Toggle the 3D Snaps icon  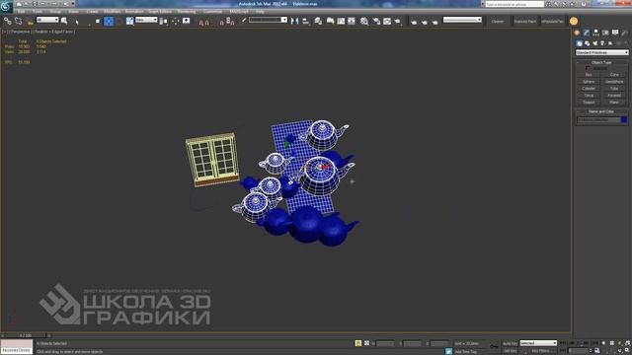point(201,23)
